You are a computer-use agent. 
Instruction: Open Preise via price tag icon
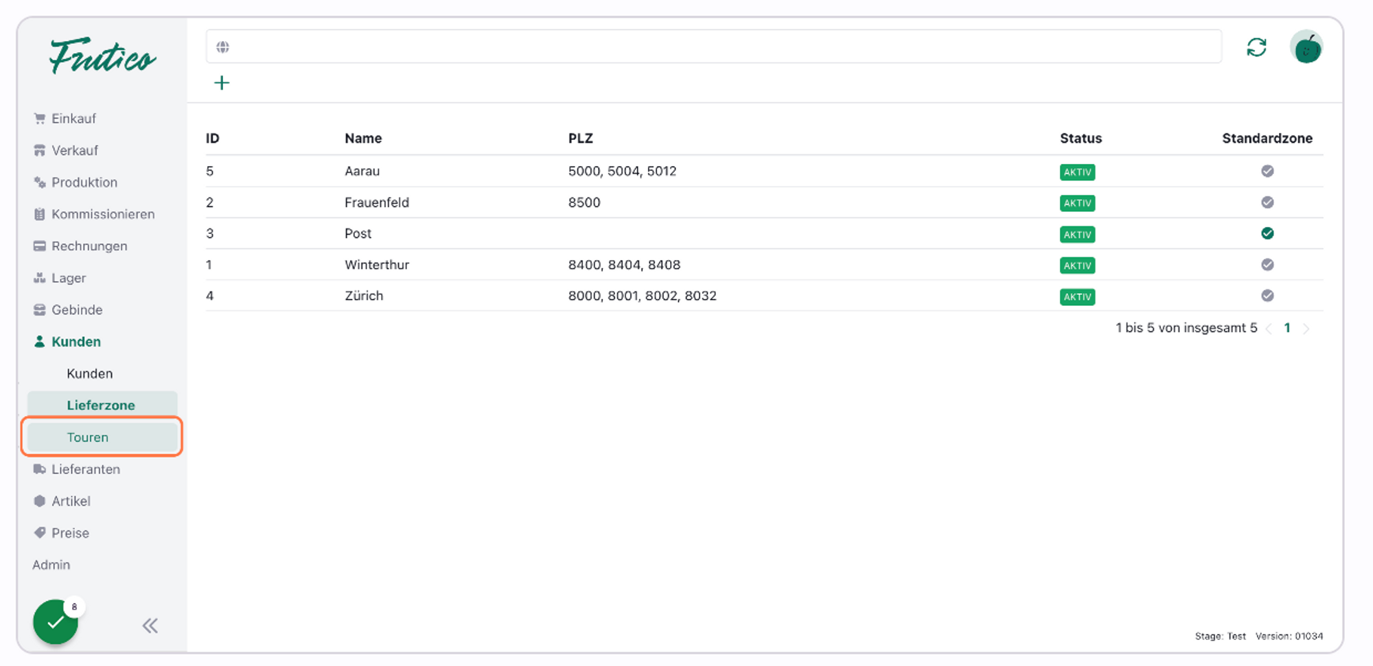40,533
